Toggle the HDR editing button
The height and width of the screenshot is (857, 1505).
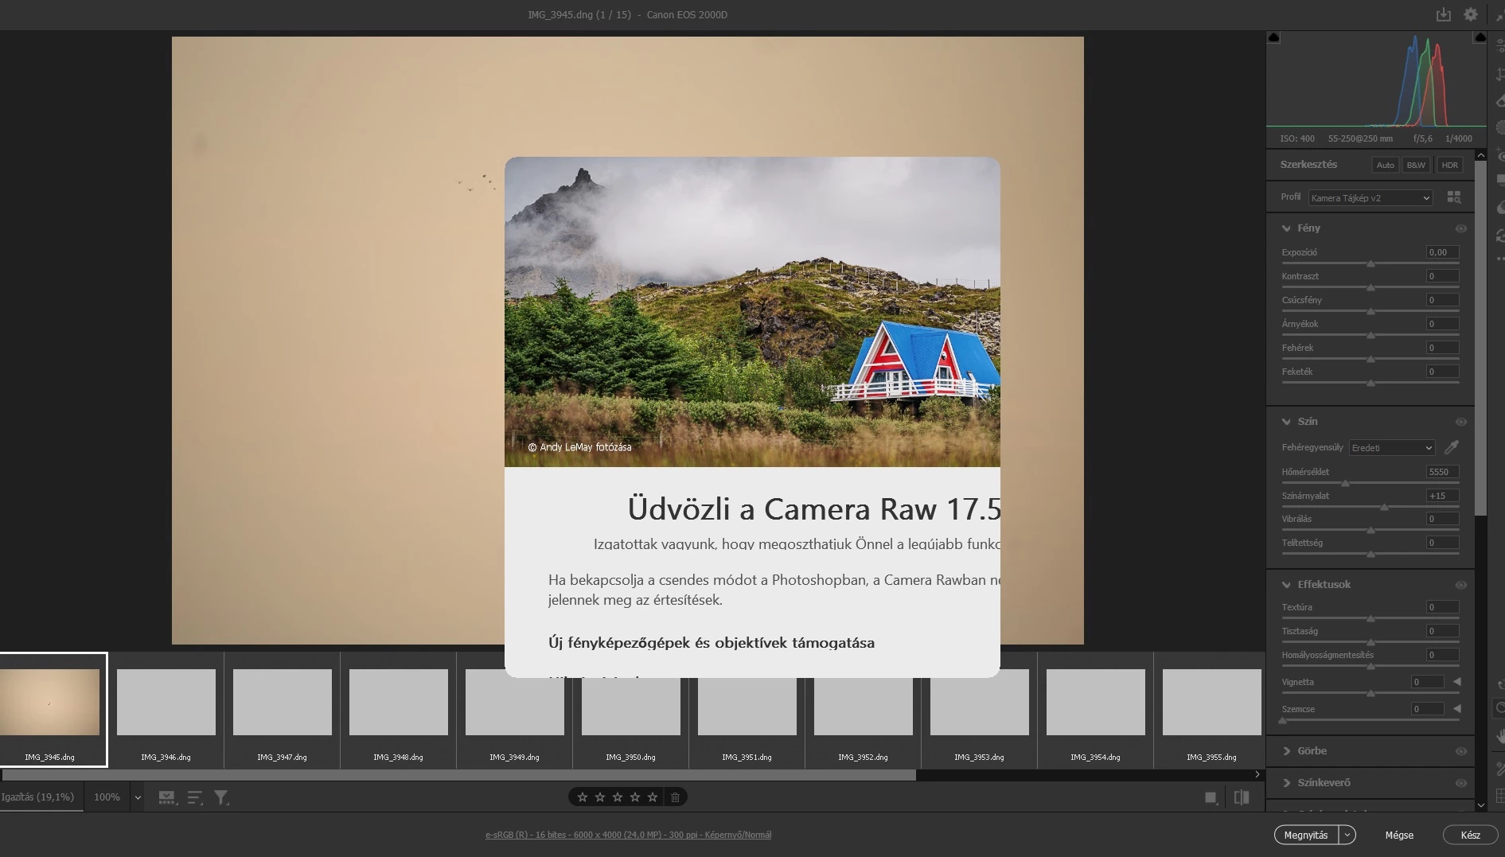1450,165
